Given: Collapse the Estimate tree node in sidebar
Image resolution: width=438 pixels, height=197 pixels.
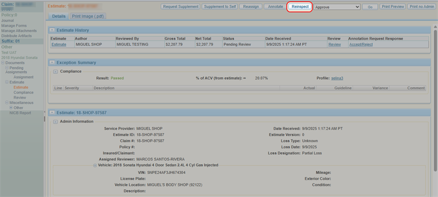Looking at the screenshot, I should (7, 82).
